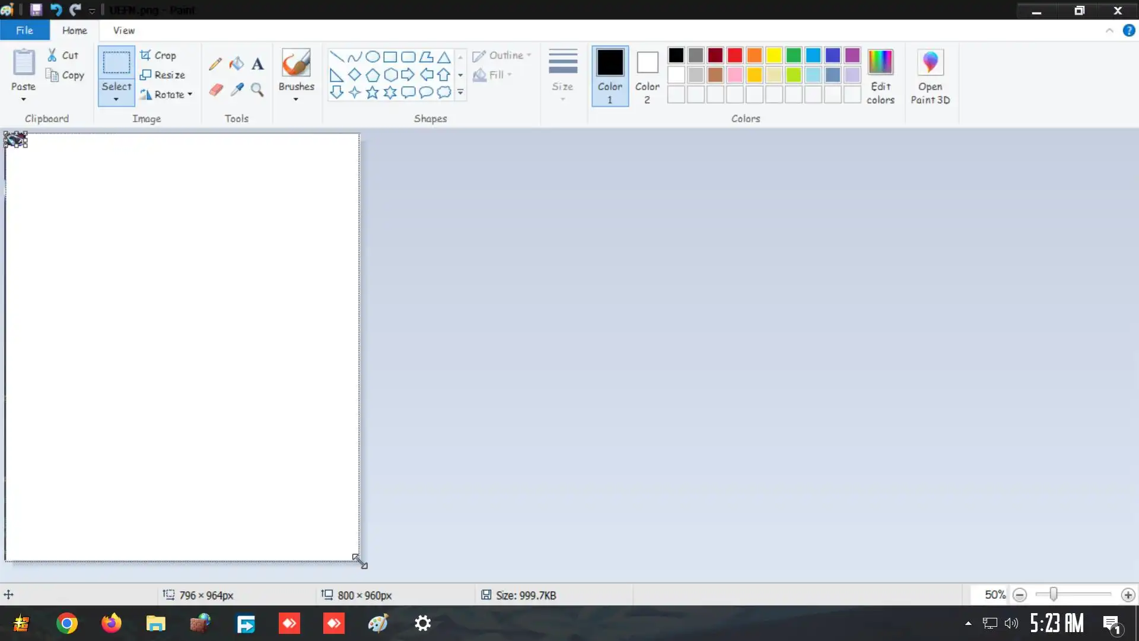1139x641 pixels.
Task: Select the Pencil tool
Action: click(x=215, y=64)
